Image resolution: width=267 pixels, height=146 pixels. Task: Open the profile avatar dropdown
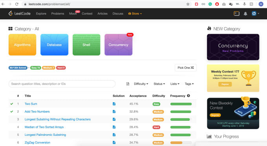[255, 13]
